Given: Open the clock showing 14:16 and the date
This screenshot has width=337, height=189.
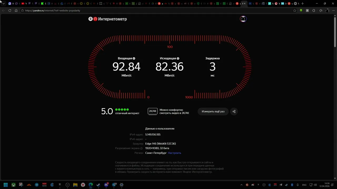Looking at the screenshot, I should click(x=325, y=185).
